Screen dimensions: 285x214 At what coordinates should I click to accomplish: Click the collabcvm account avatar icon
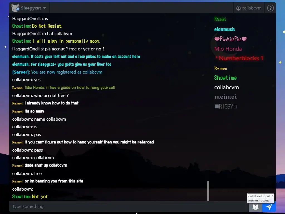point(239,8)
